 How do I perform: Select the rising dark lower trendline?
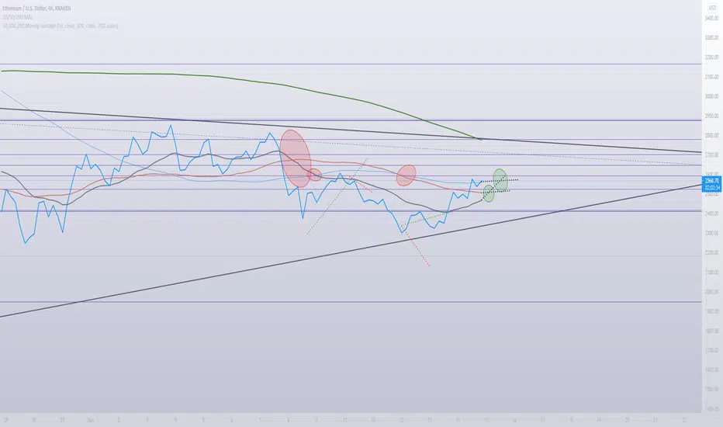click(x=351, y=251)
